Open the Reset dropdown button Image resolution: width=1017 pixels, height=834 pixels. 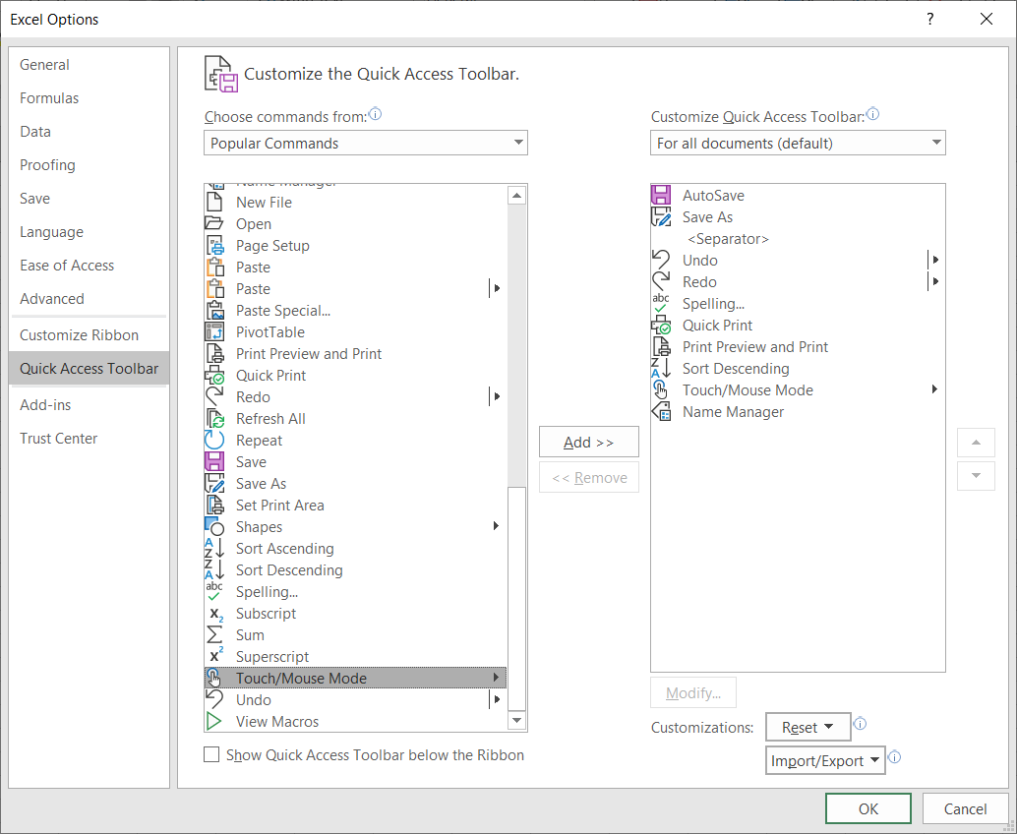(x=808, y=727)
